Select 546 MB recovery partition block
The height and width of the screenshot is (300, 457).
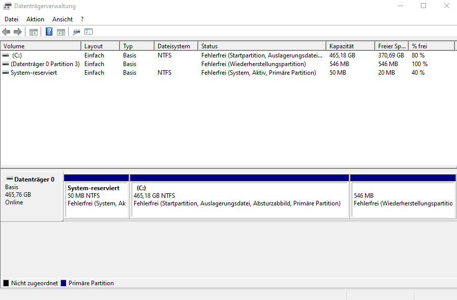(403, 196)
